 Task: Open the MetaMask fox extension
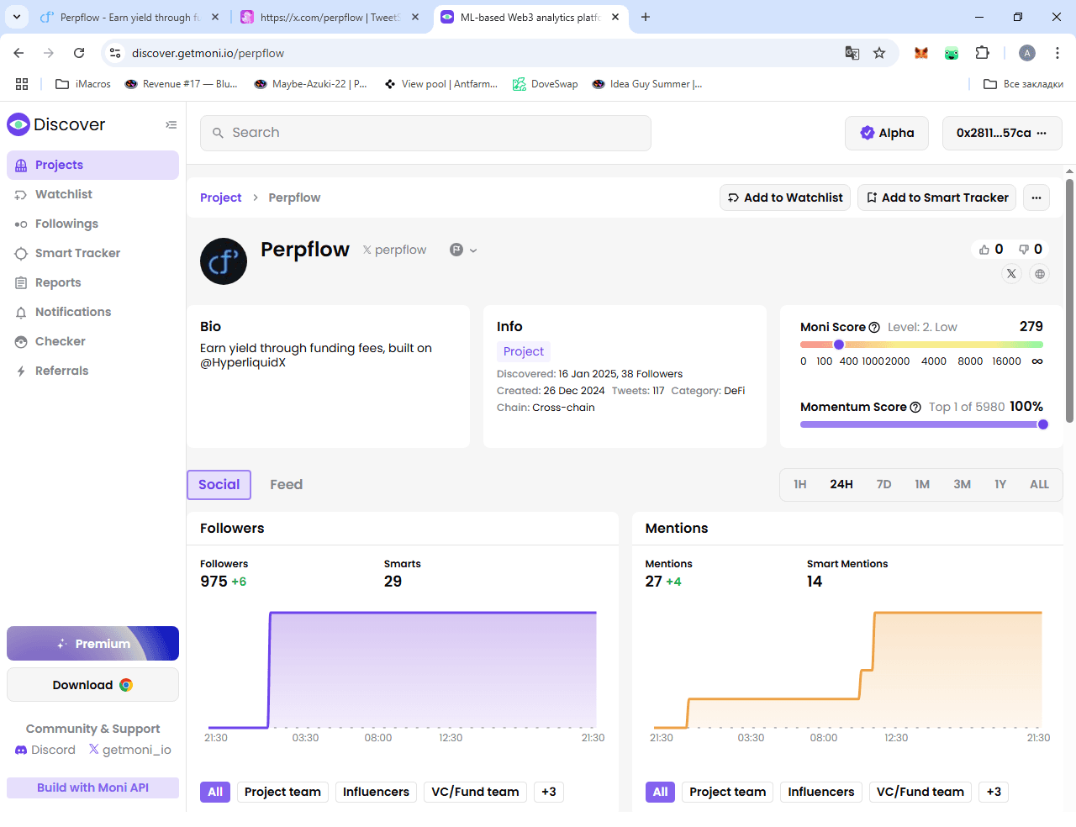(921, 53)
